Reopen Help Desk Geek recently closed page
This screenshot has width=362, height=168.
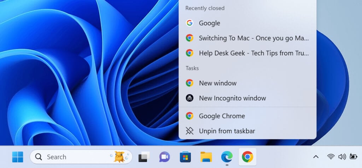click(247, 53)
